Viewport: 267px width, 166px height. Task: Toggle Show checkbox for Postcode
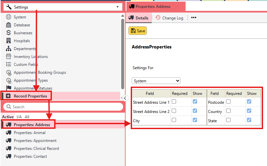tap(249, 102)
